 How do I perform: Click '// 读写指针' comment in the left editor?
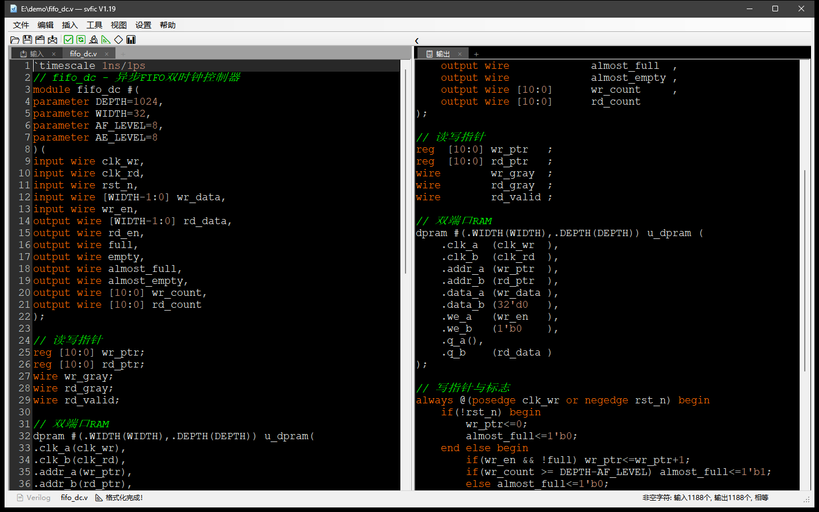click(x=68, y=340)
